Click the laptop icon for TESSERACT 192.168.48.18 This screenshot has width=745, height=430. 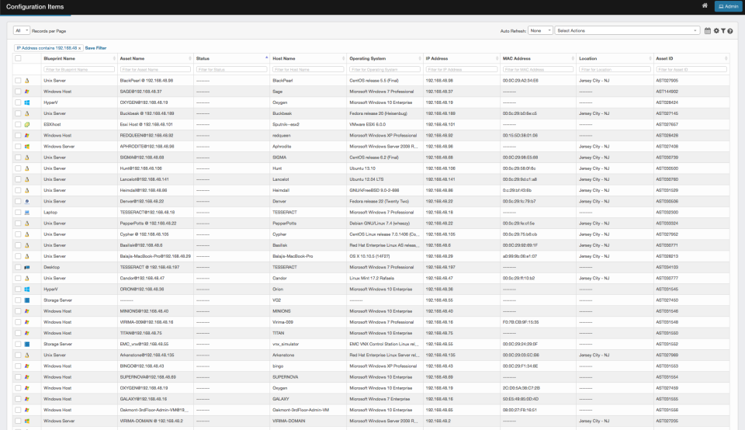pos(27,213)
